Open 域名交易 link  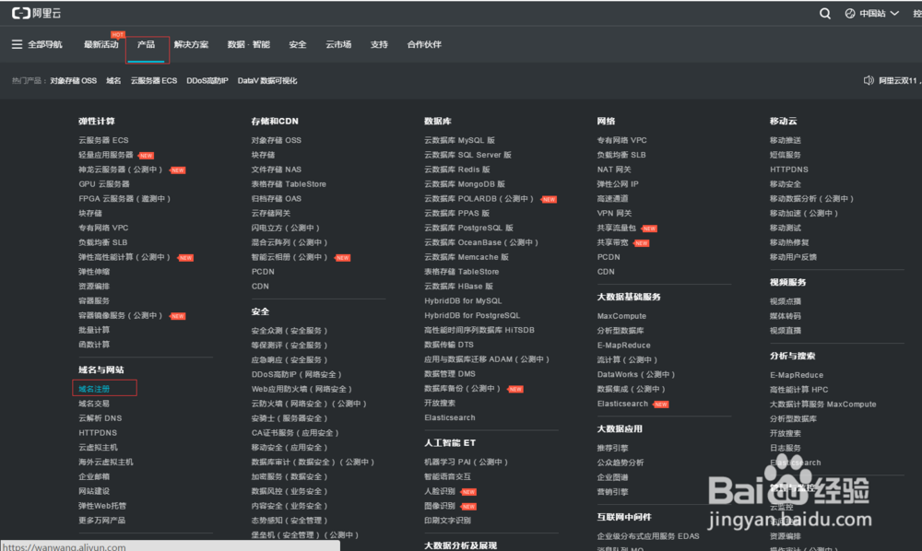pyautogui.click(x=94, y=404)
